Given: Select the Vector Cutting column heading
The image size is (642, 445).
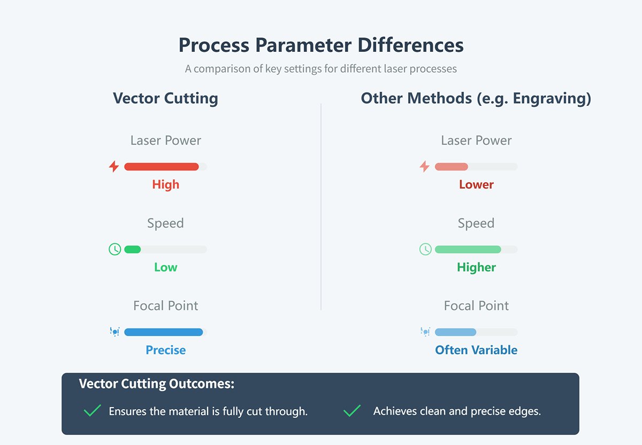Looking at the screenshot, I should click(165, 98).
